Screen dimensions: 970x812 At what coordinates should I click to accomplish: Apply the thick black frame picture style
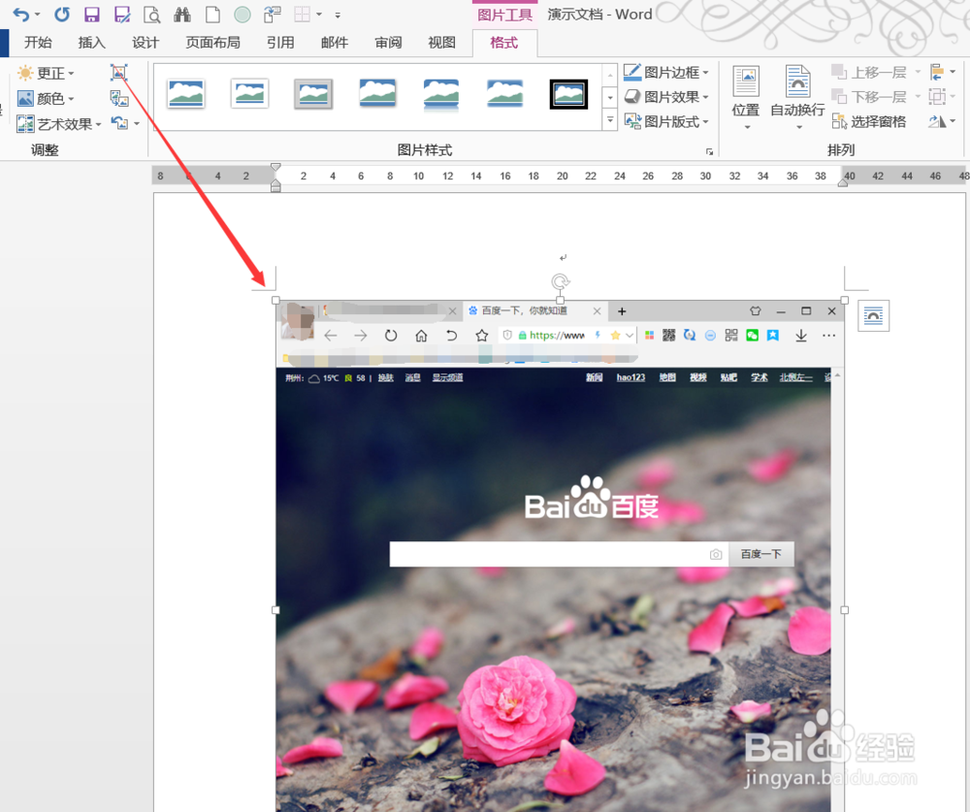(568, 94)
